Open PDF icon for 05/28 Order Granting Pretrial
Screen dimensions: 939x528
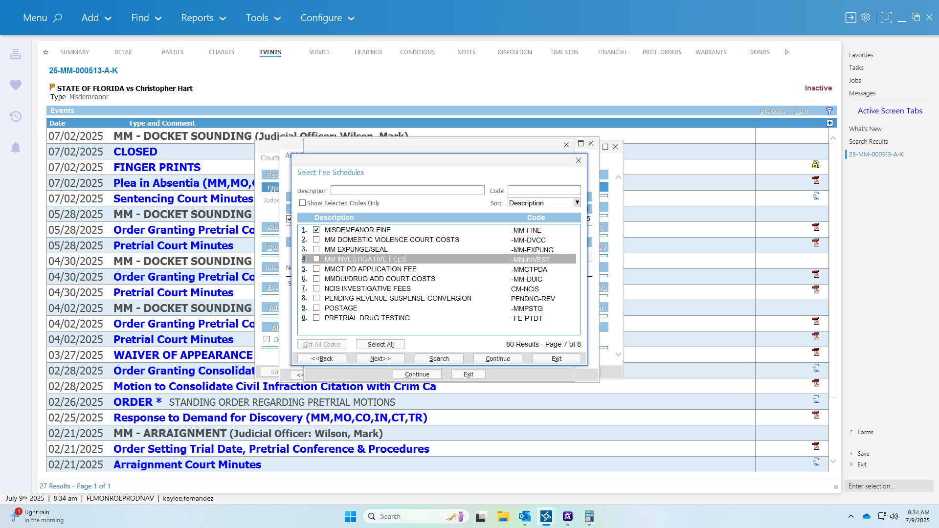[816, 227]
